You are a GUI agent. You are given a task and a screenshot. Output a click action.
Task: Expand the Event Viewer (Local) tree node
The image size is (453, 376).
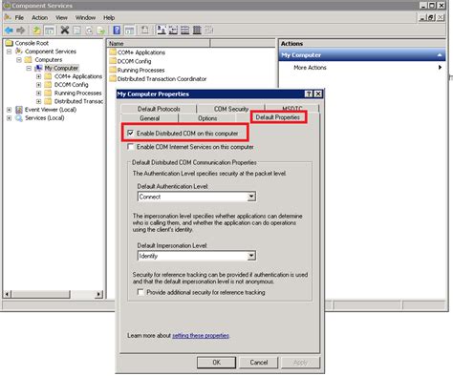coord(10,110)
